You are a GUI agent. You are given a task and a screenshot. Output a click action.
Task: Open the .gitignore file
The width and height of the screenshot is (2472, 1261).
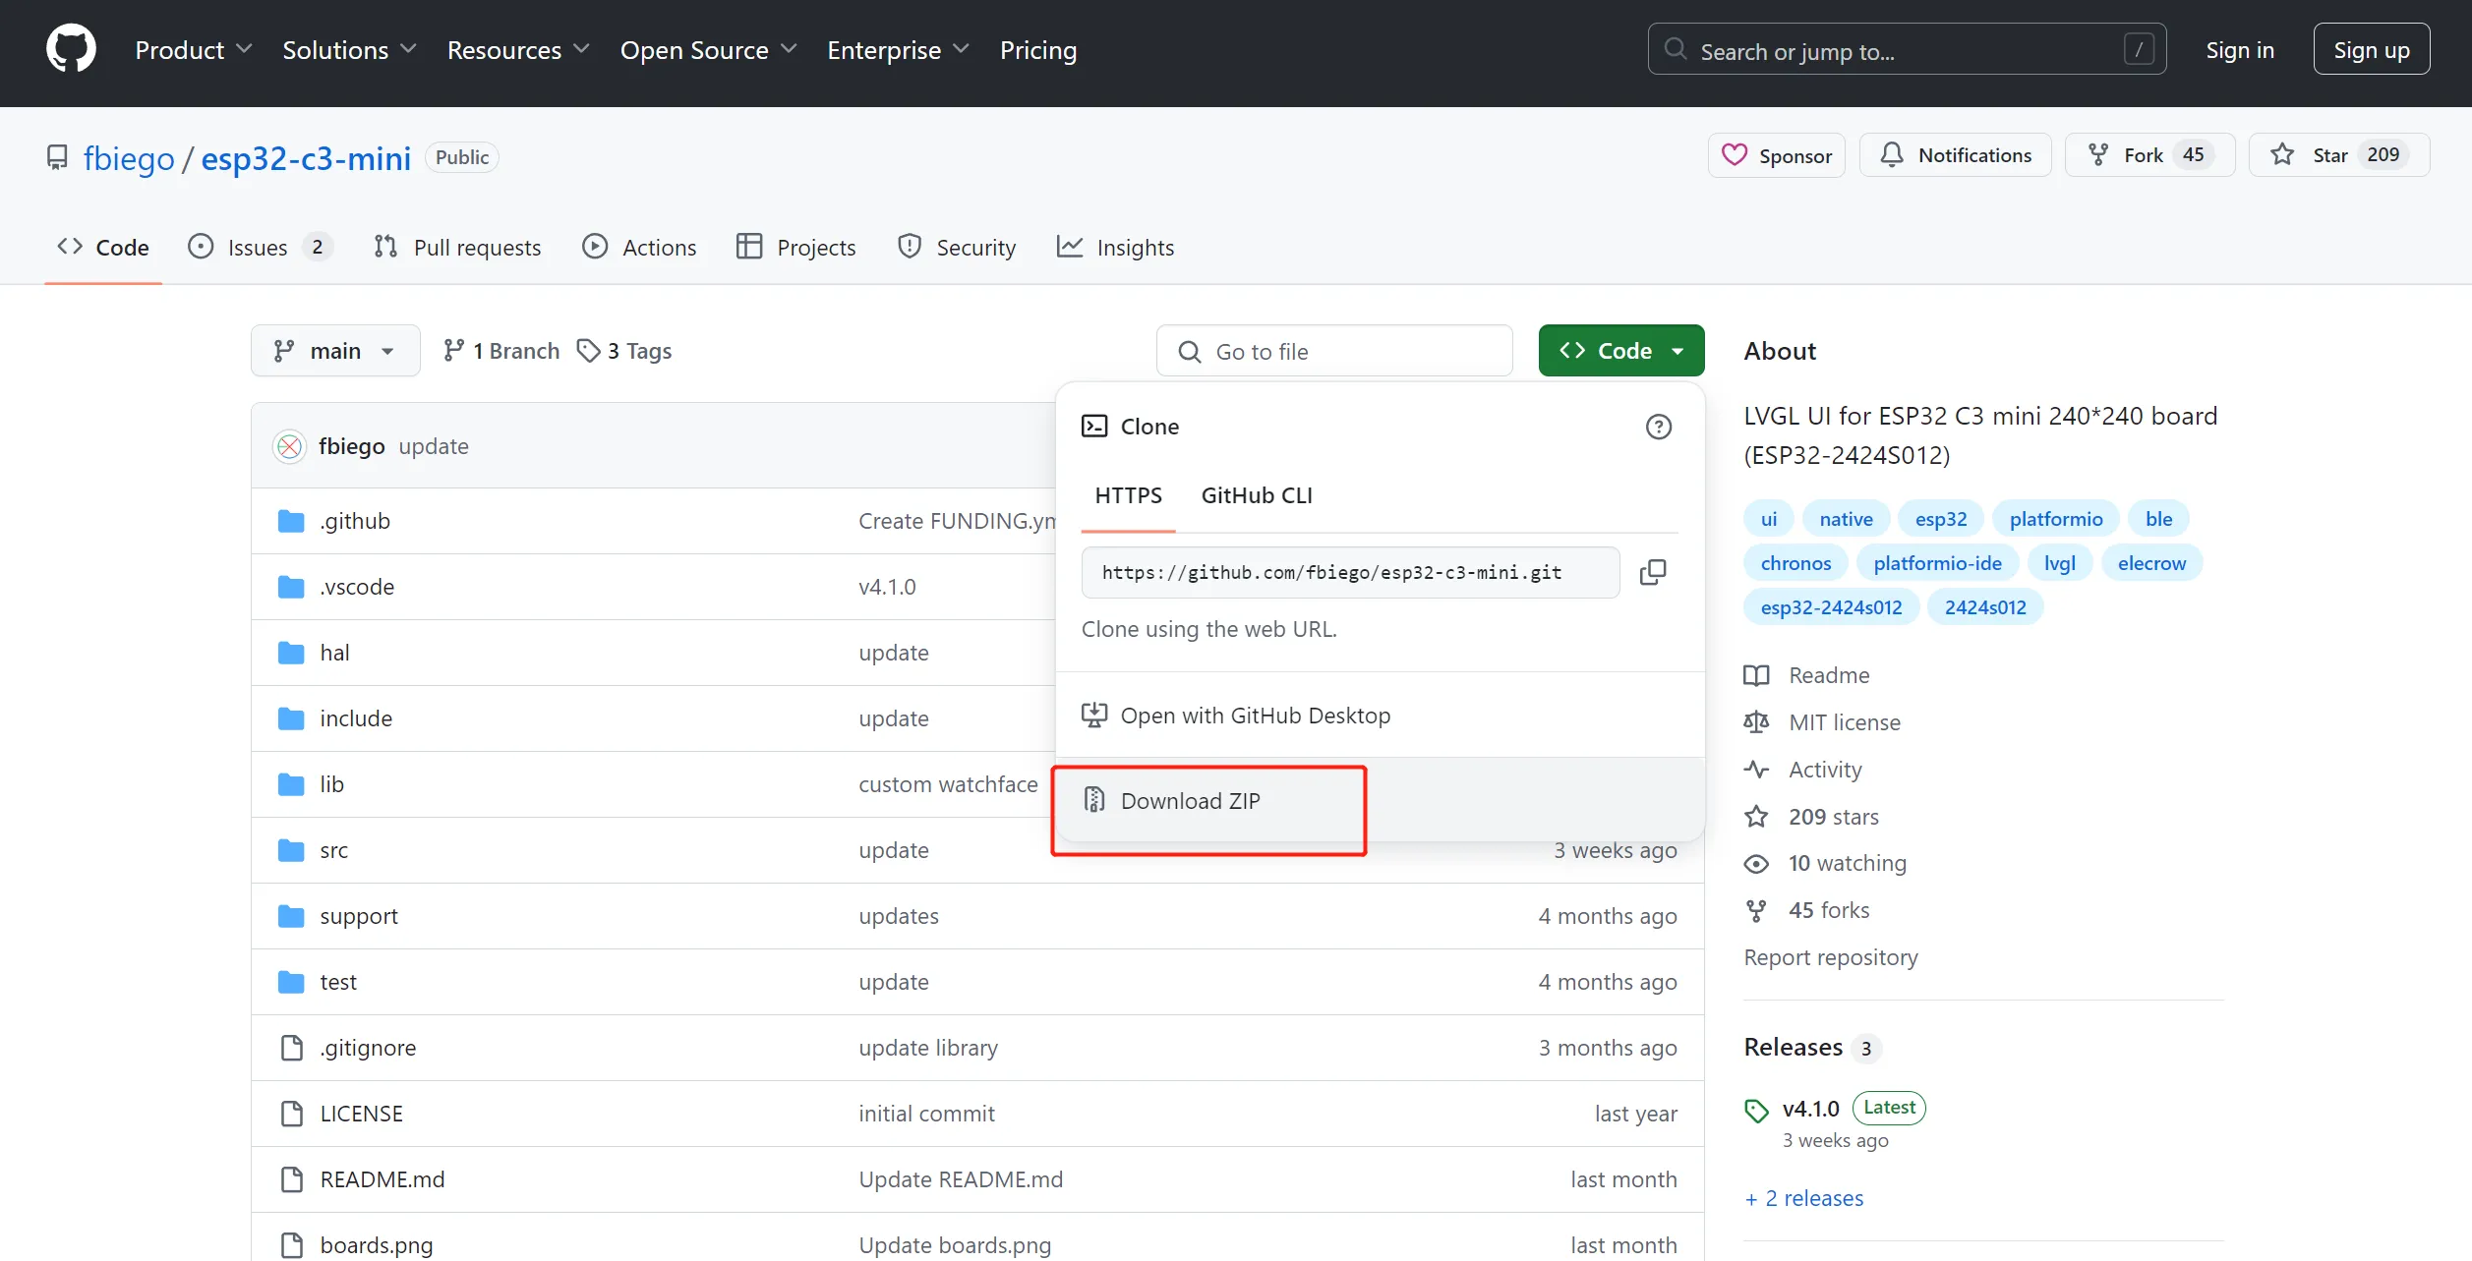tap(368, 1048)
